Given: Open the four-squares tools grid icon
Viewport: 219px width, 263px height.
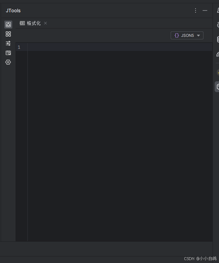Looking at the screenshot, I should [8, 34].
